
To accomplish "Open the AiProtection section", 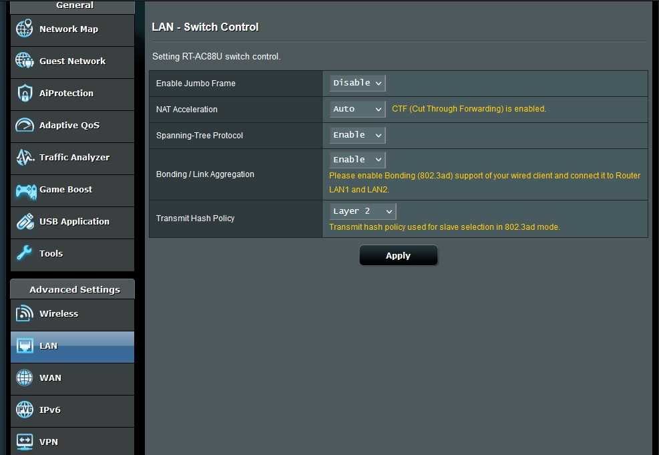I will click(x=72, y=94).
